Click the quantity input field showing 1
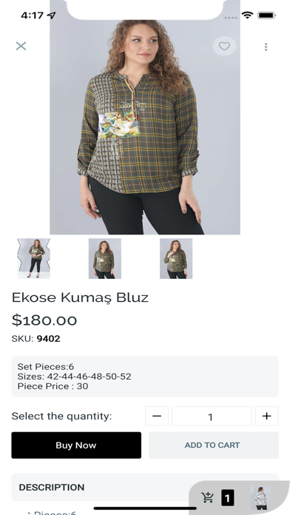Screen dimensions: 290x515 (x=212, y=416)
